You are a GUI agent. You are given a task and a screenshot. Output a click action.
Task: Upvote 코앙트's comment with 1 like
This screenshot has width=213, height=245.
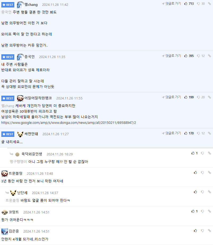pyautogui.click(x=193, y=211)
